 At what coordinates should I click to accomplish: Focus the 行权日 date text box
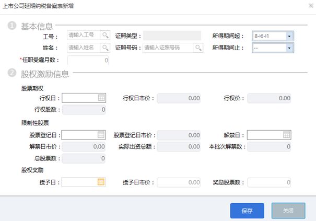coord(79,98)
